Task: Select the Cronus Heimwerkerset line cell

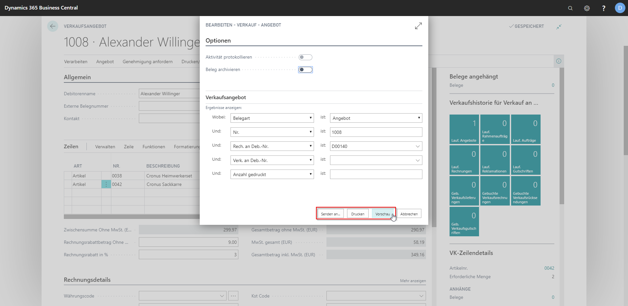Action: click(172, 176)
